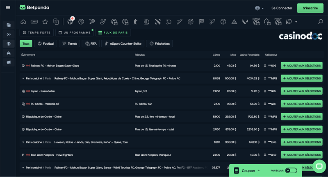Add Japan - Kazakhstan bet to selections

pos(302,91)
